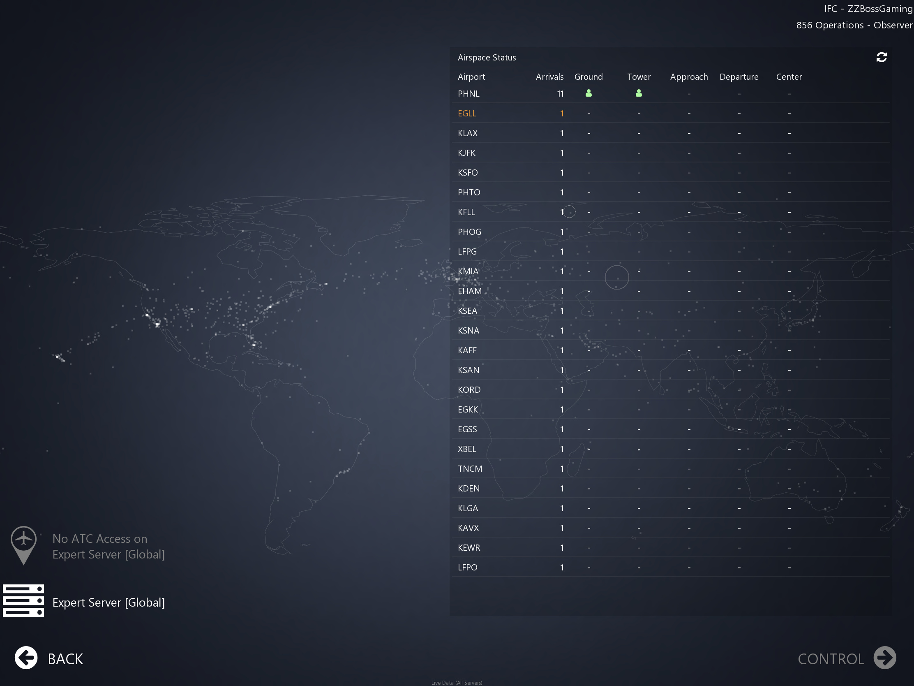Screen dimensions: 914x686
Task: Click the IFC - ZZBossGaming username text
Action: point(868,9)
